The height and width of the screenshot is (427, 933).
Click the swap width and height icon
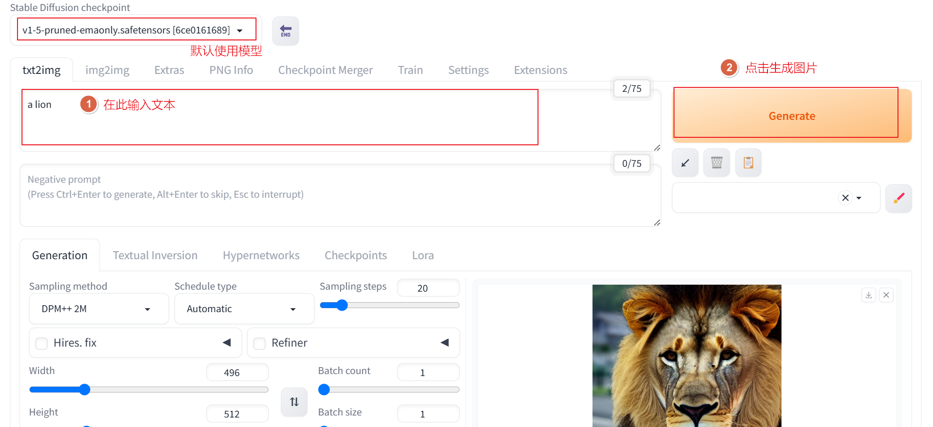click(294, 402)
